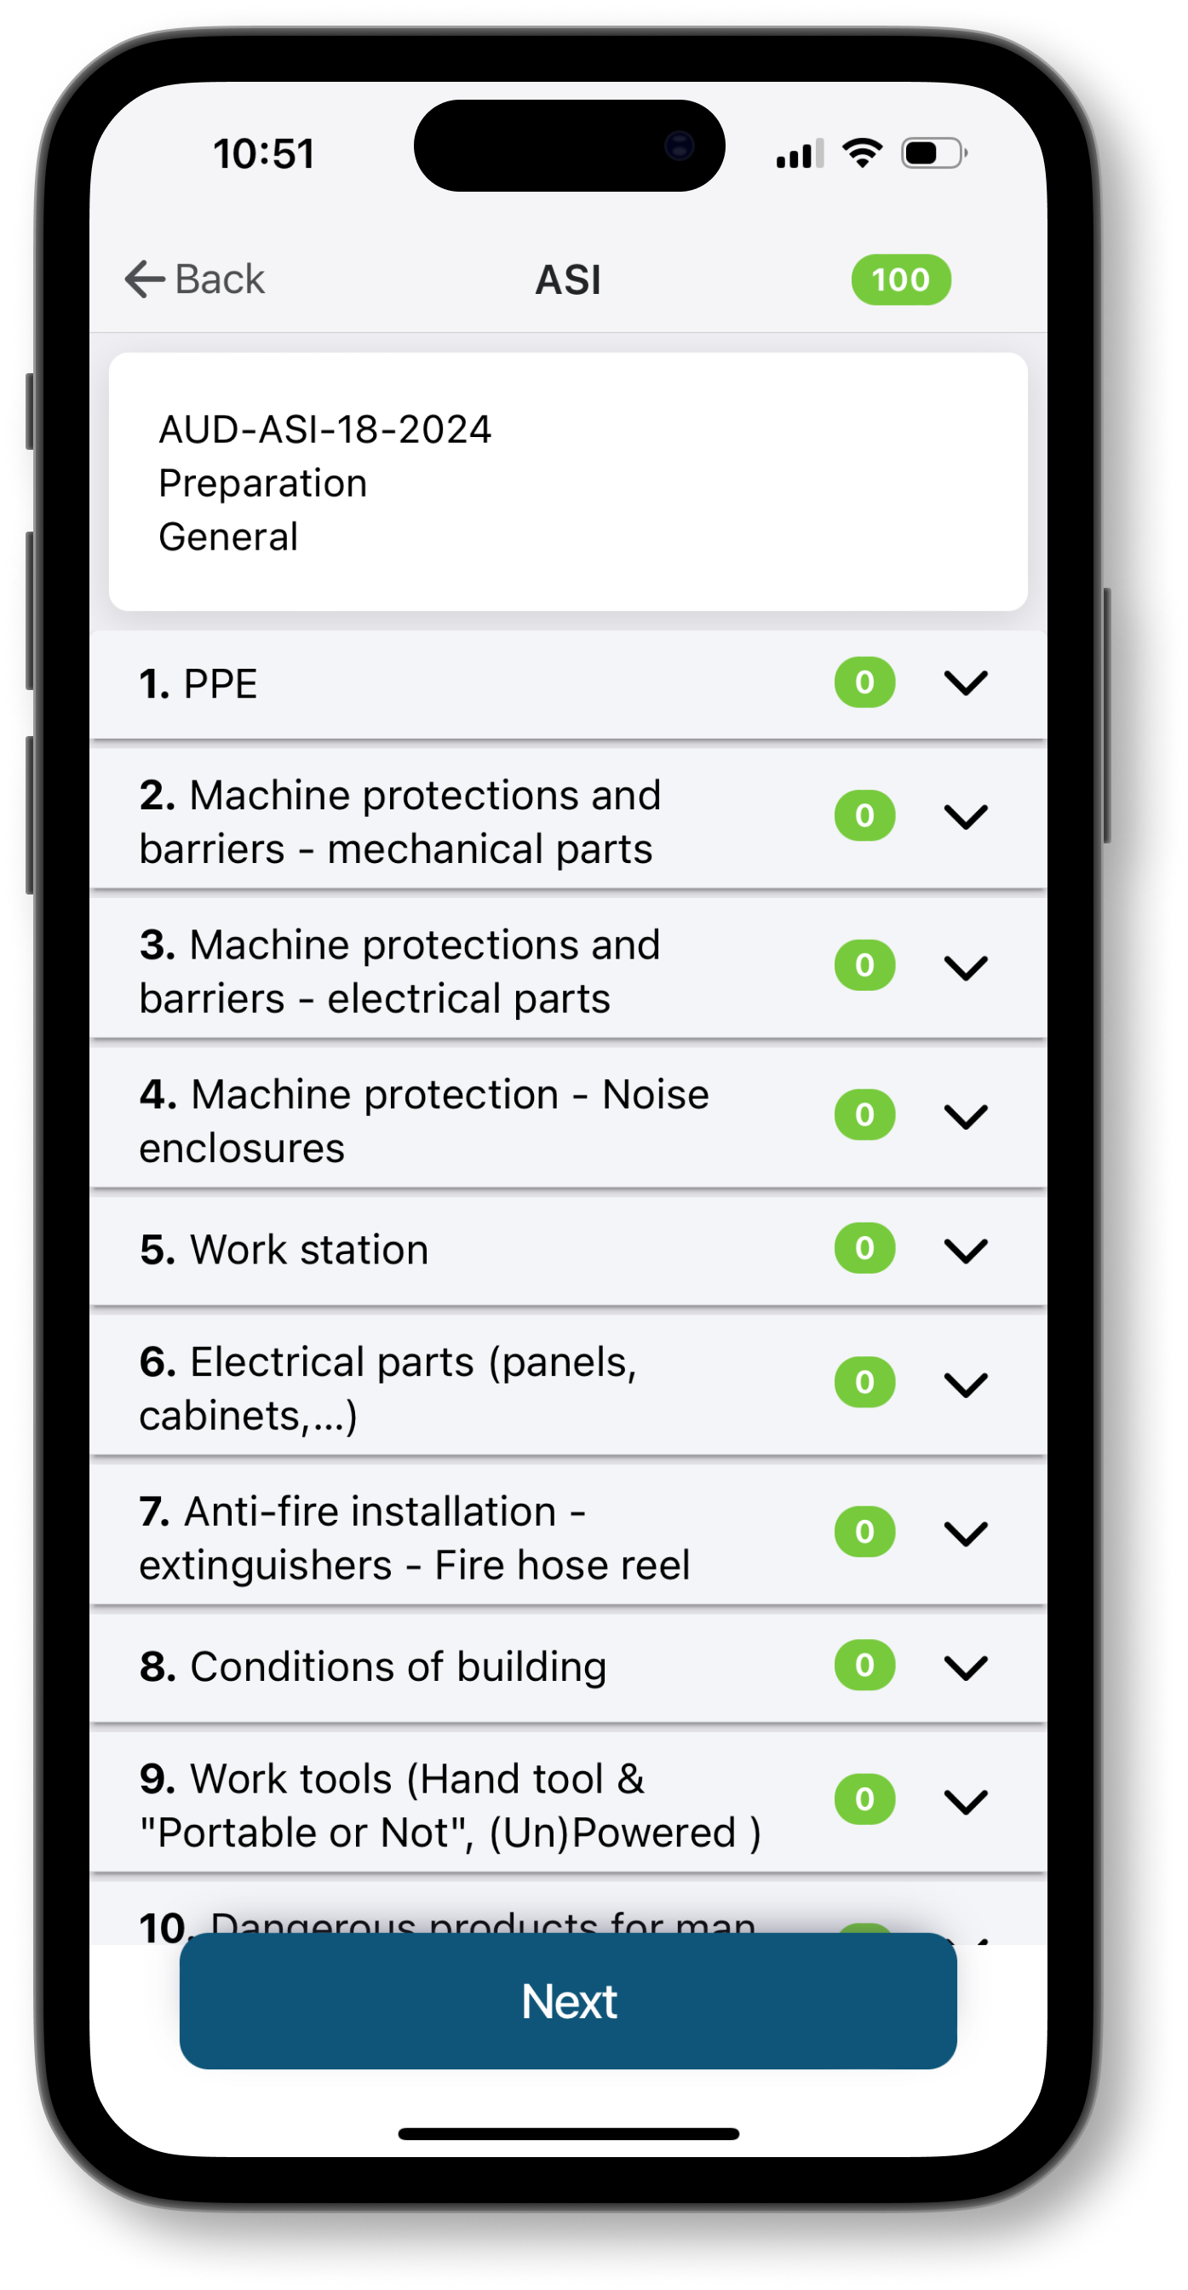
Task: Click the green 100 score badge
Action: 900,280
